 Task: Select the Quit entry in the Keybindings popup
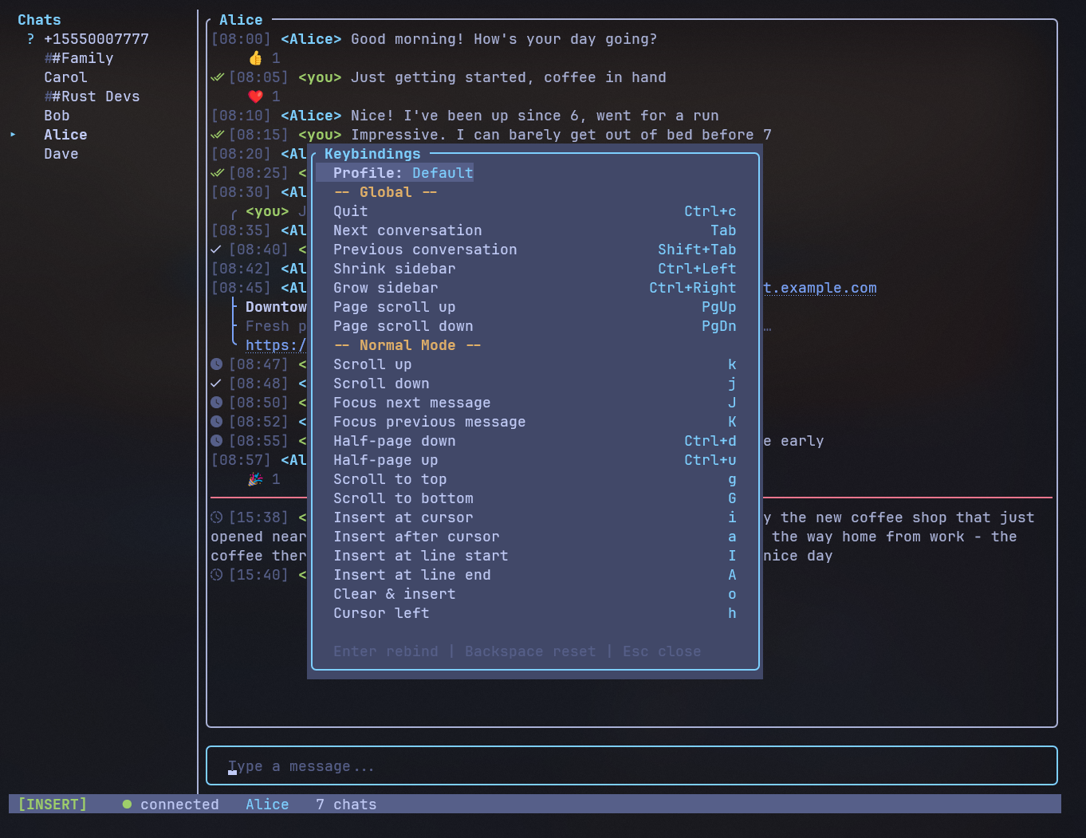coord(350,210)
